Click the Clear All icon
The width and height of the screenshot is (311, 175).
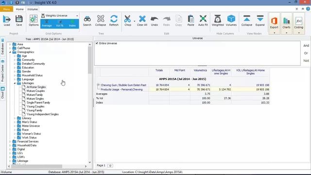[x=142, y=19]
